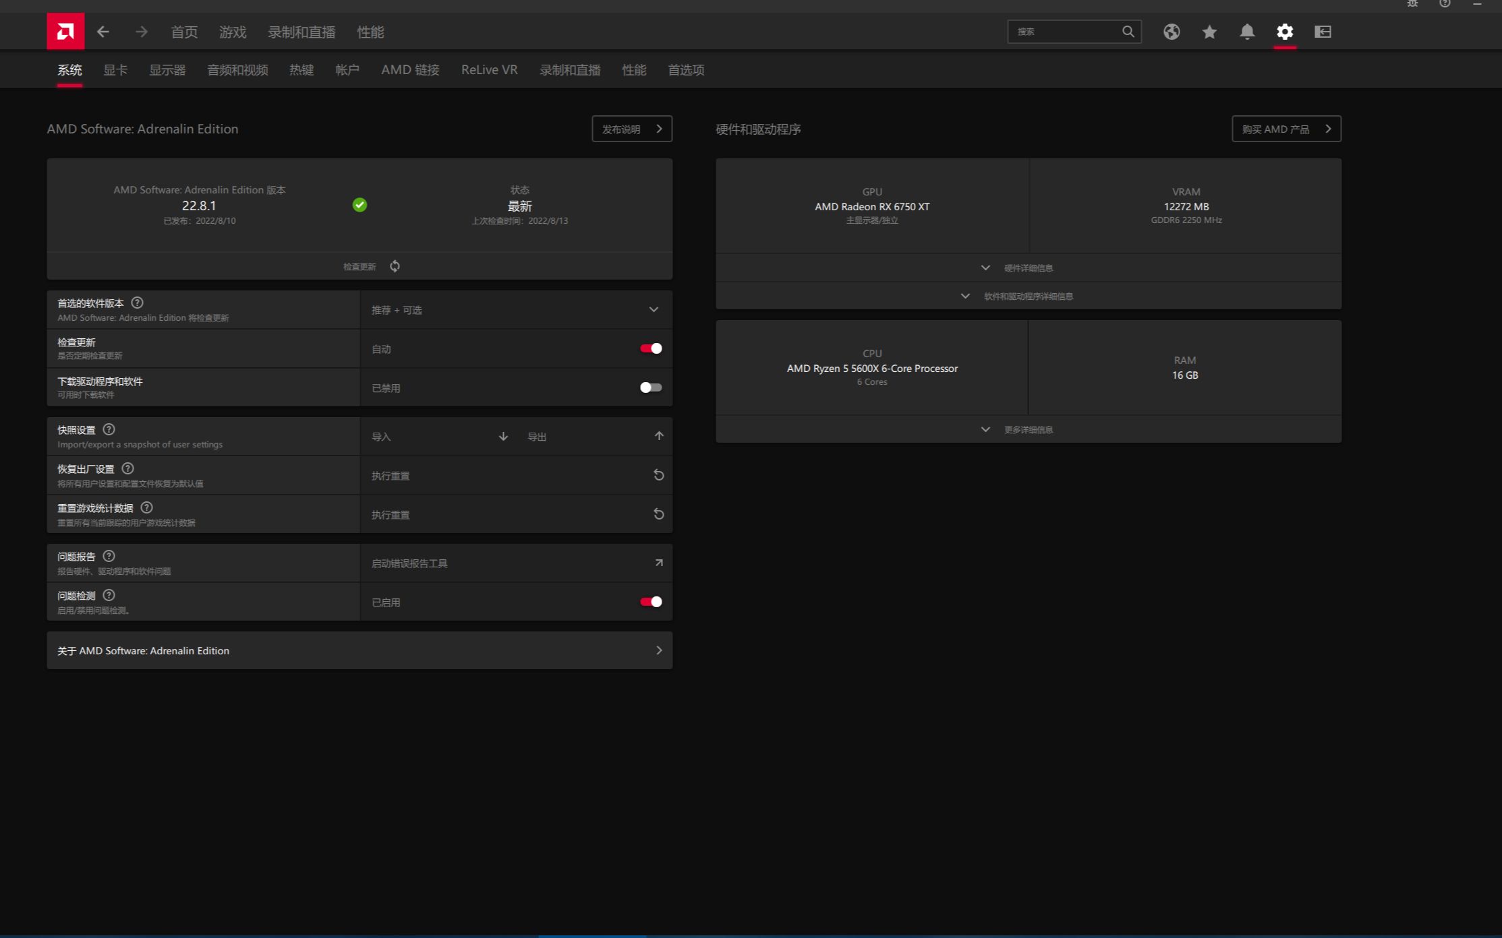The width and height of the screenshot is (1502, 938).
Task: Click the title bar help icon
Action: point(1445,3)
